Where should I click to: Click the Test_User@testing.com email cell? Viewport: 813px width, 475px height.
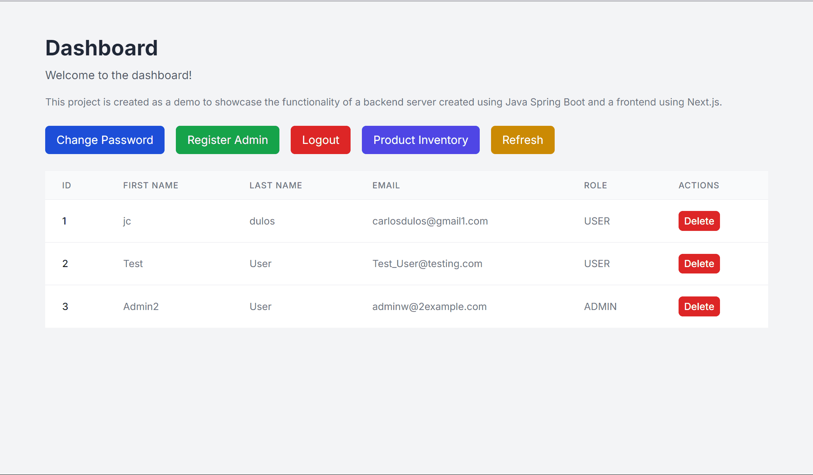427,264
